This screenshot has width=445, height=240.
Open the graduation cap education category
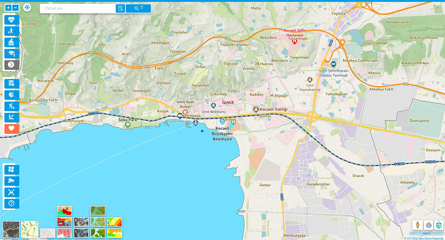coord(12,53)
